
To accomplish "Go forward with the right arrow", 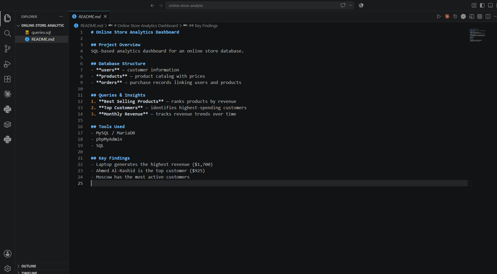I will [161, 6].
